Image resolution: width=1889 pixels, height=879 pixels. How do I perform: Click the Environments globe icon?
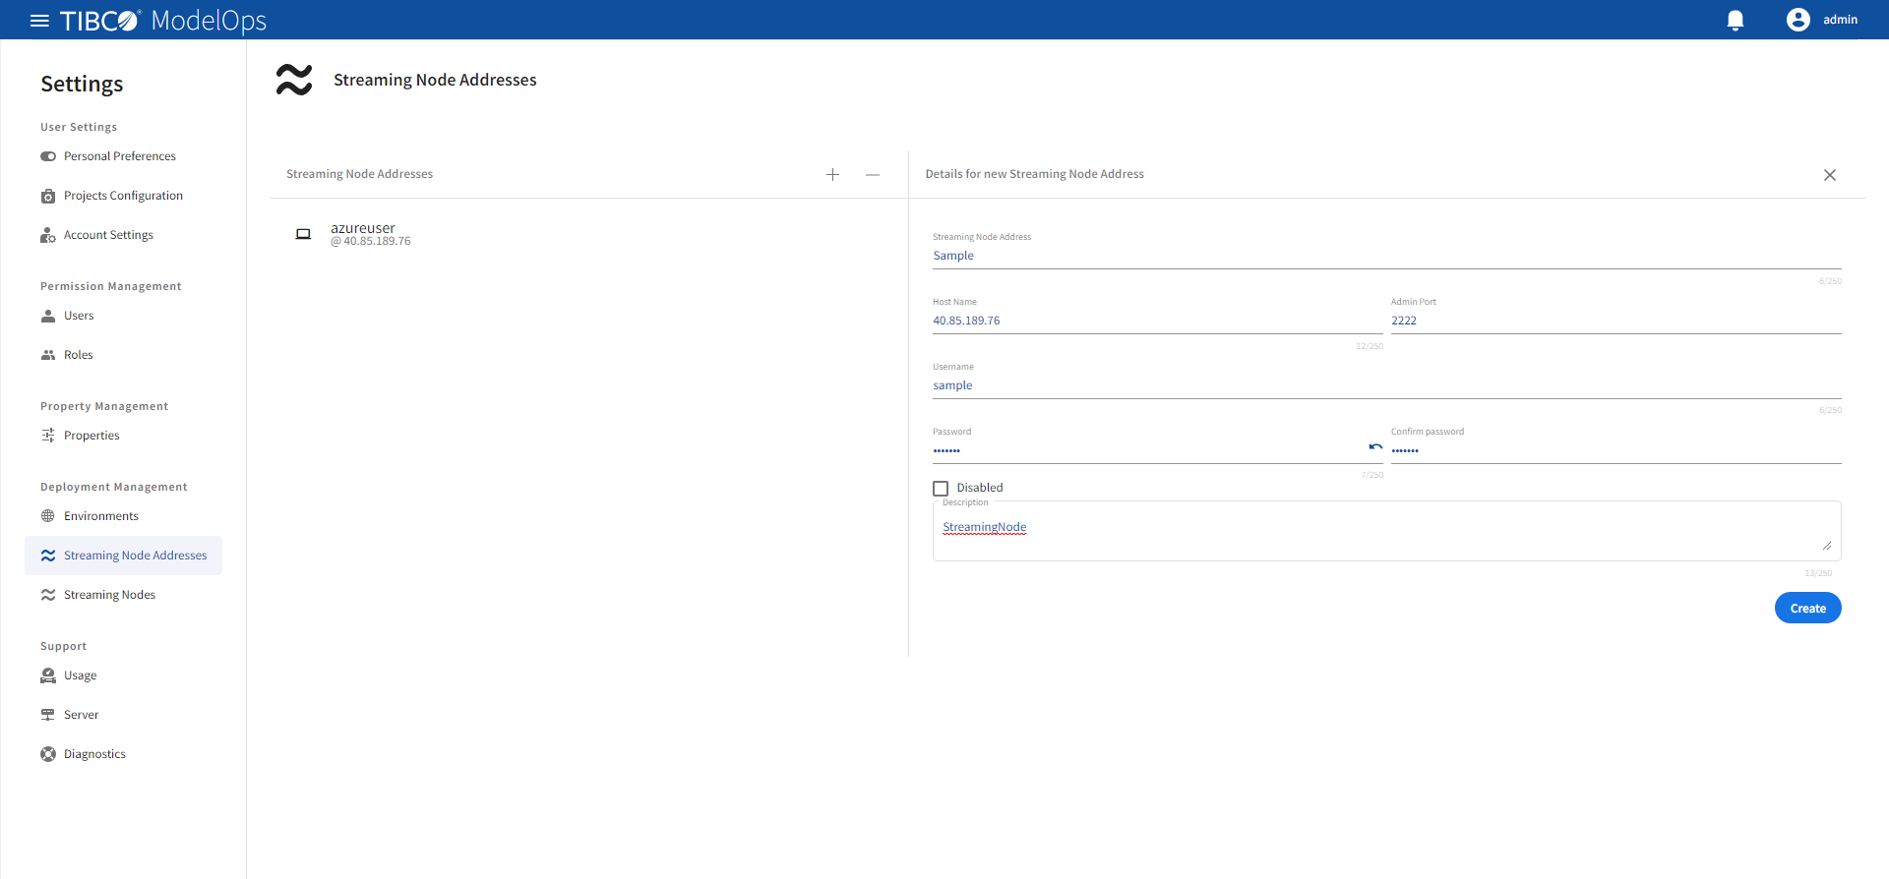click(48, 516)
